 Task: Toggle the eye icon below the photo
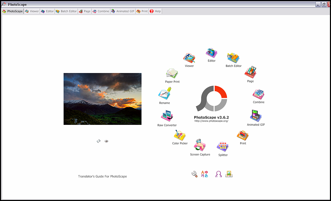click(106, 141)
